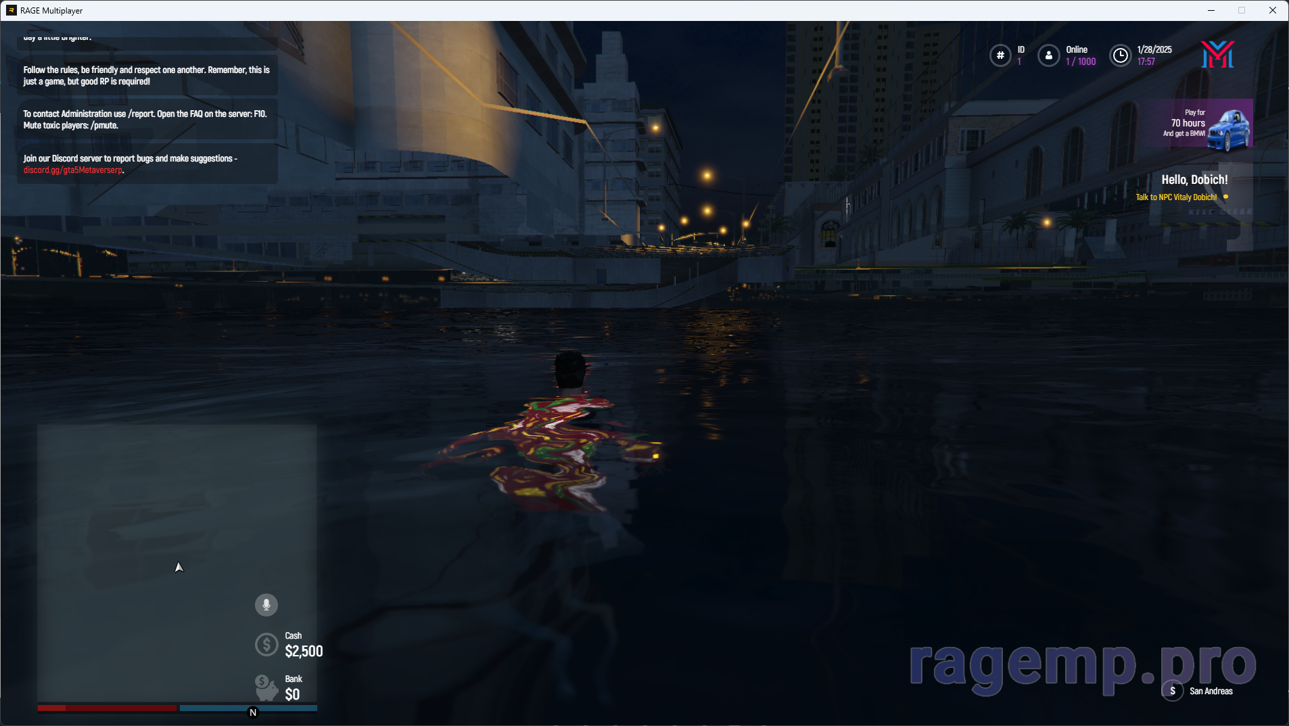
Task: Click the Follow the rules chat message
Action: click(x=147, y=76)
